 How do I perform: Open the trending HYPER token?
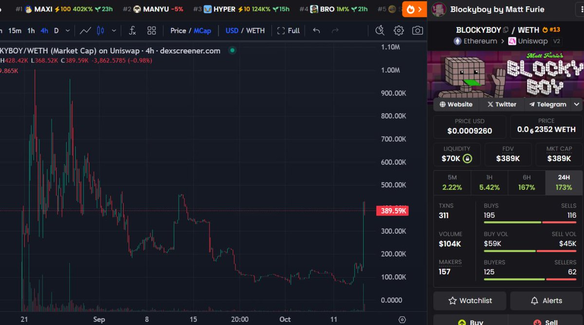[241, 9]
